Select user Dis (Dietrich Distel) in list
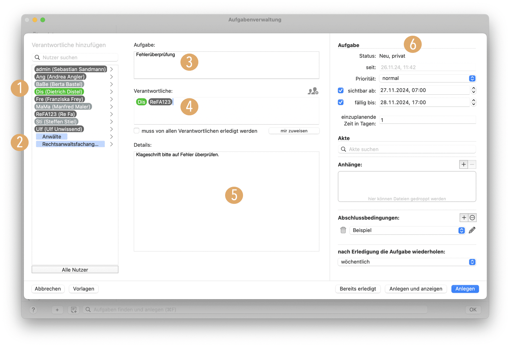Image resolution: width=511 pixels, height=347 pixels. point(59,92)
